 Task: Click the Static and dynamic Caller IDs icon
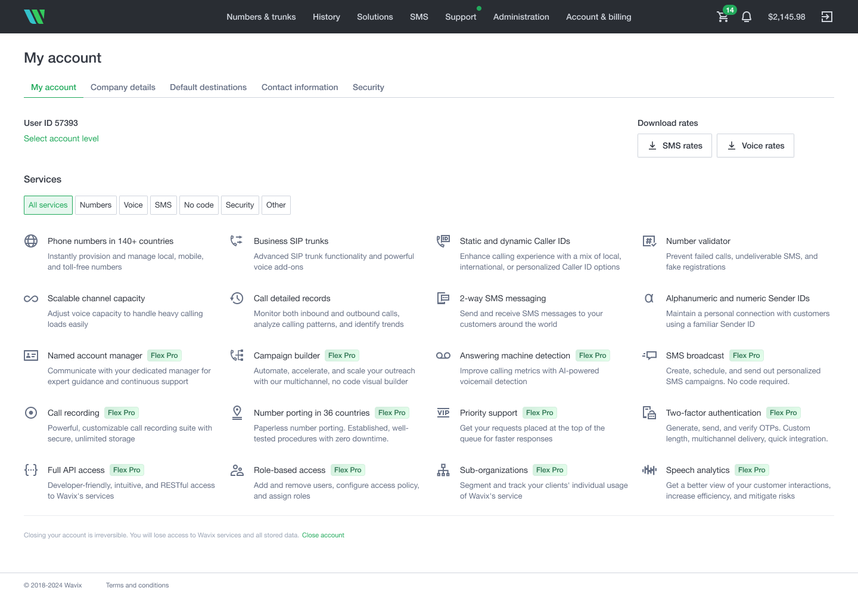tap(443, 241)
